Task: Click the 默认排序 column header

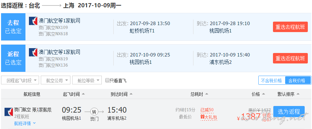Action: tap(289, 94)
